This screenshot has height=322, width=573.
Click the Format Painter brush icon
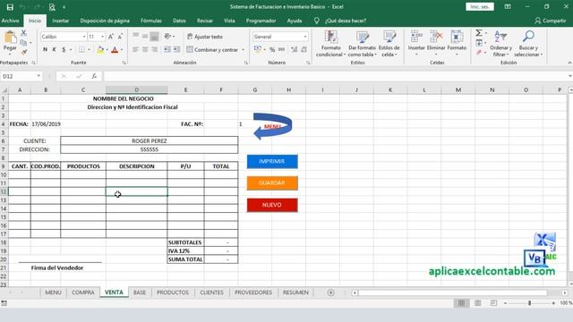[24, 52]
